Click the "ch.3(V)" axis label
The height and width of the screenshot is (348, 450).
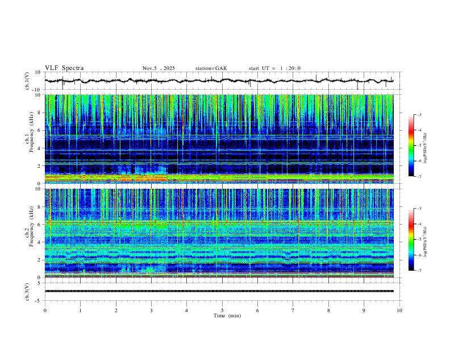27,292
